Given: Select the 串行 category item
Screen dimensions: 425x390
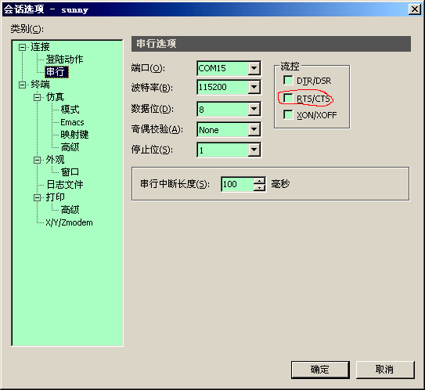Looking at the screenshot, I should [56, 71].
